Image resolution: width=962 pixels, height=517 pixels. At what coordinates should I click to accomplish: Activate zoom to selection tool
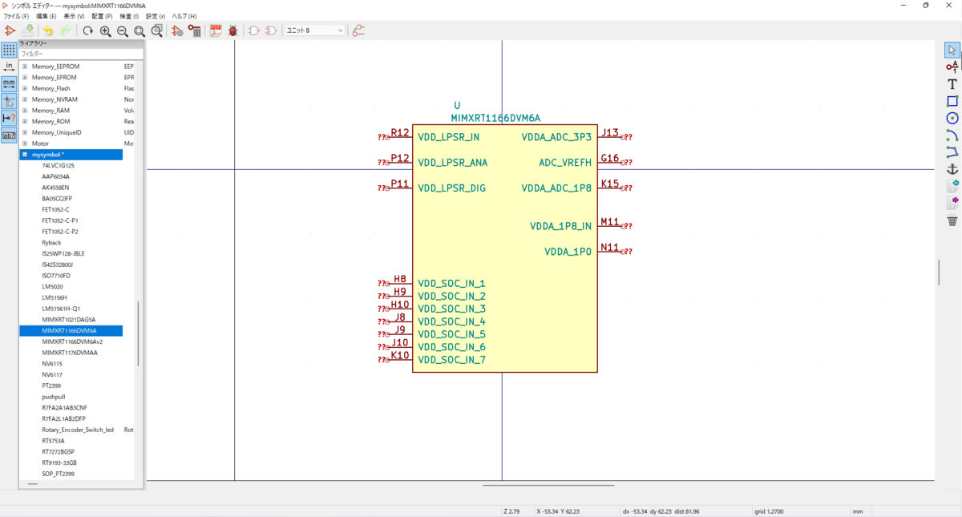(157, 30)
